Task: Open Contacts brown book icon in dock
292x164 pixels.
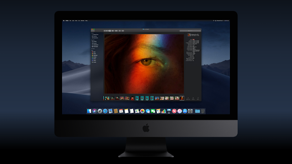Action: click(x=115, y=111)
